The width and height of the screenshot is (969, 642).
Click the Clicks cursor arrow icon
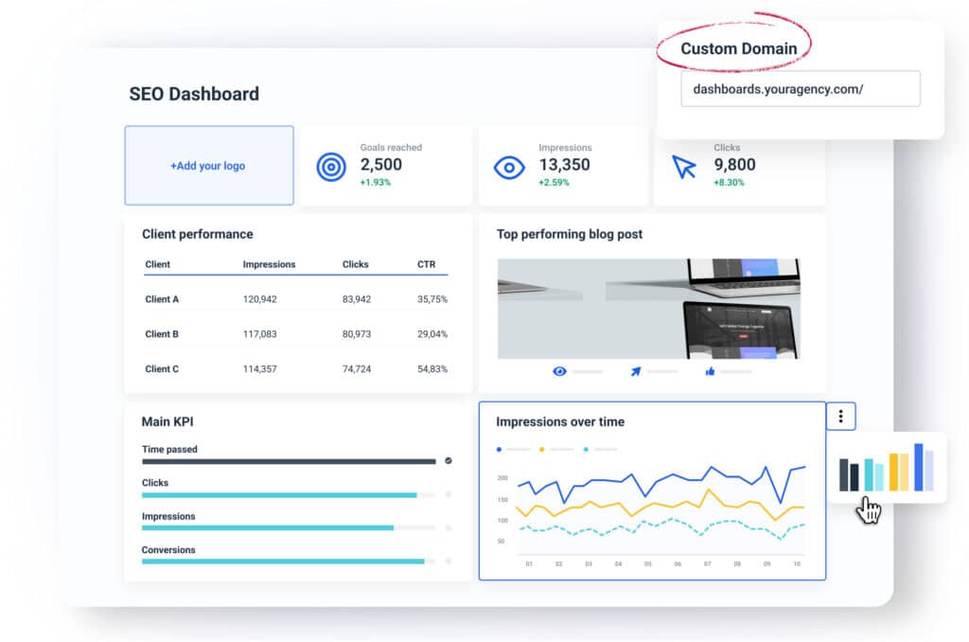tap(684, 167)
